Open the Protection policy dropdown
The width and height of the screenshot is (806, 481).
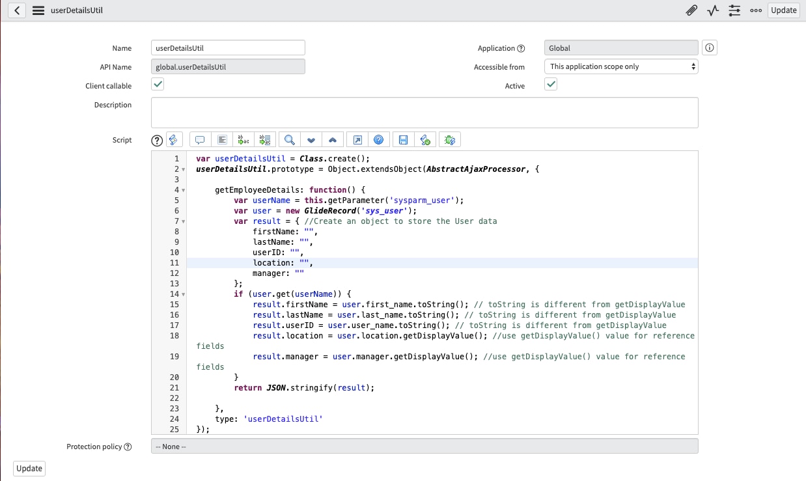[x=424, y=446]
